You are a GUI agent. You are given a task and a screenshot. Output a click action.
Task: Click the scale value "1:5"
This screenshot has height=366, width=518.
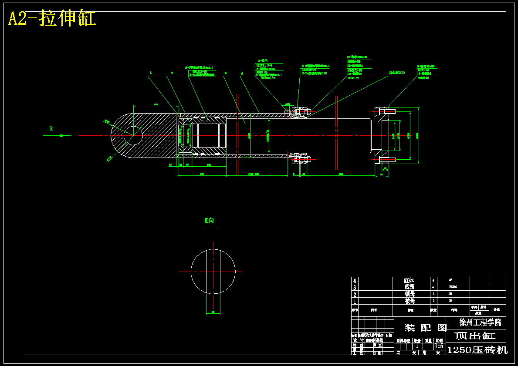point(439,346)
